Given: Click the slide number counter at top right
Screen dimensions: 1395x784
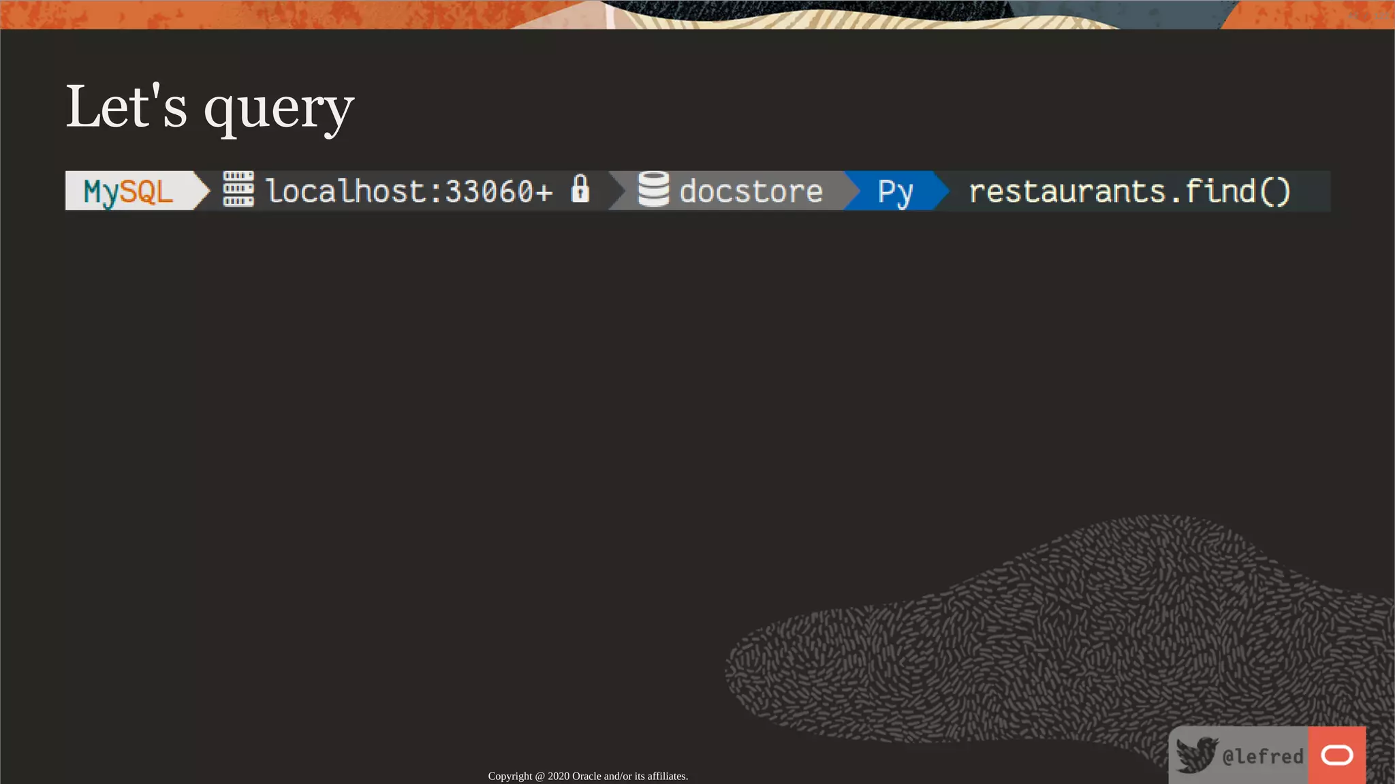Looking at the screenshot, I should 1368,15.
